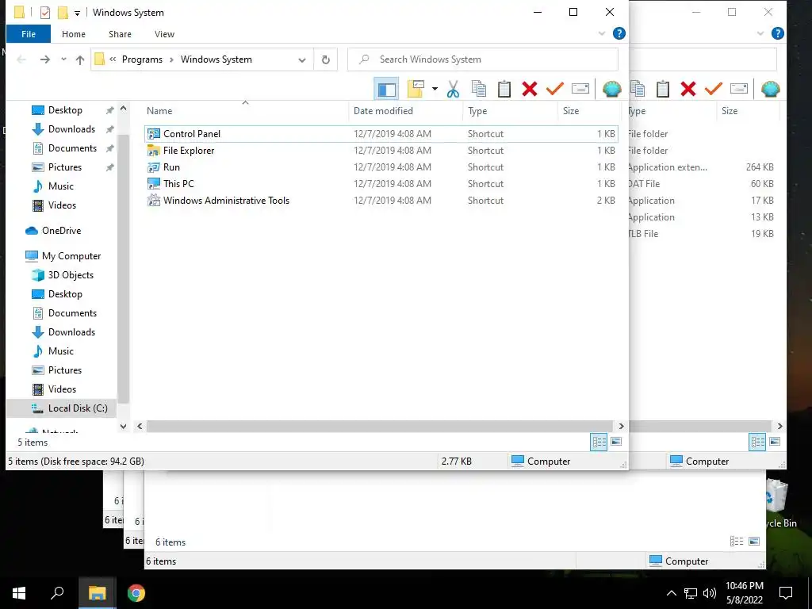Launch Google Chrome from the taskbar
Screen dimensions: 812x609
136,593
